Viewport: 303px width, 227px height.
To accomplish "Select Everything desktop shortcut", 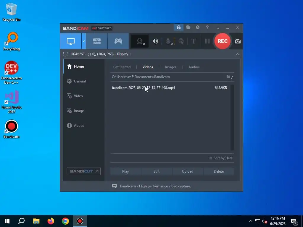I will click(x=12, y=41).
